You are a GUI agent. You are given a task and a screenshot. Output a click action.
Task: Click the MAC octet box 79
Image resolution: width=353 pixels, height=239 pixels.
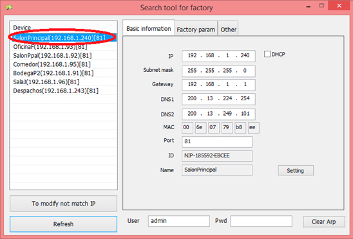point(227,128)
